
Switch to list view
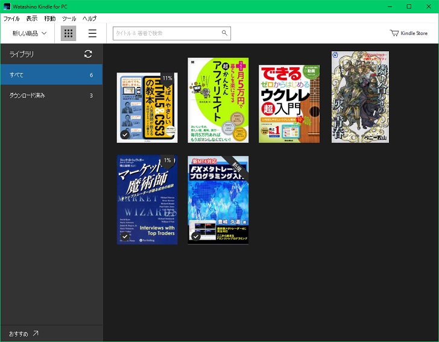pos(92,33)
